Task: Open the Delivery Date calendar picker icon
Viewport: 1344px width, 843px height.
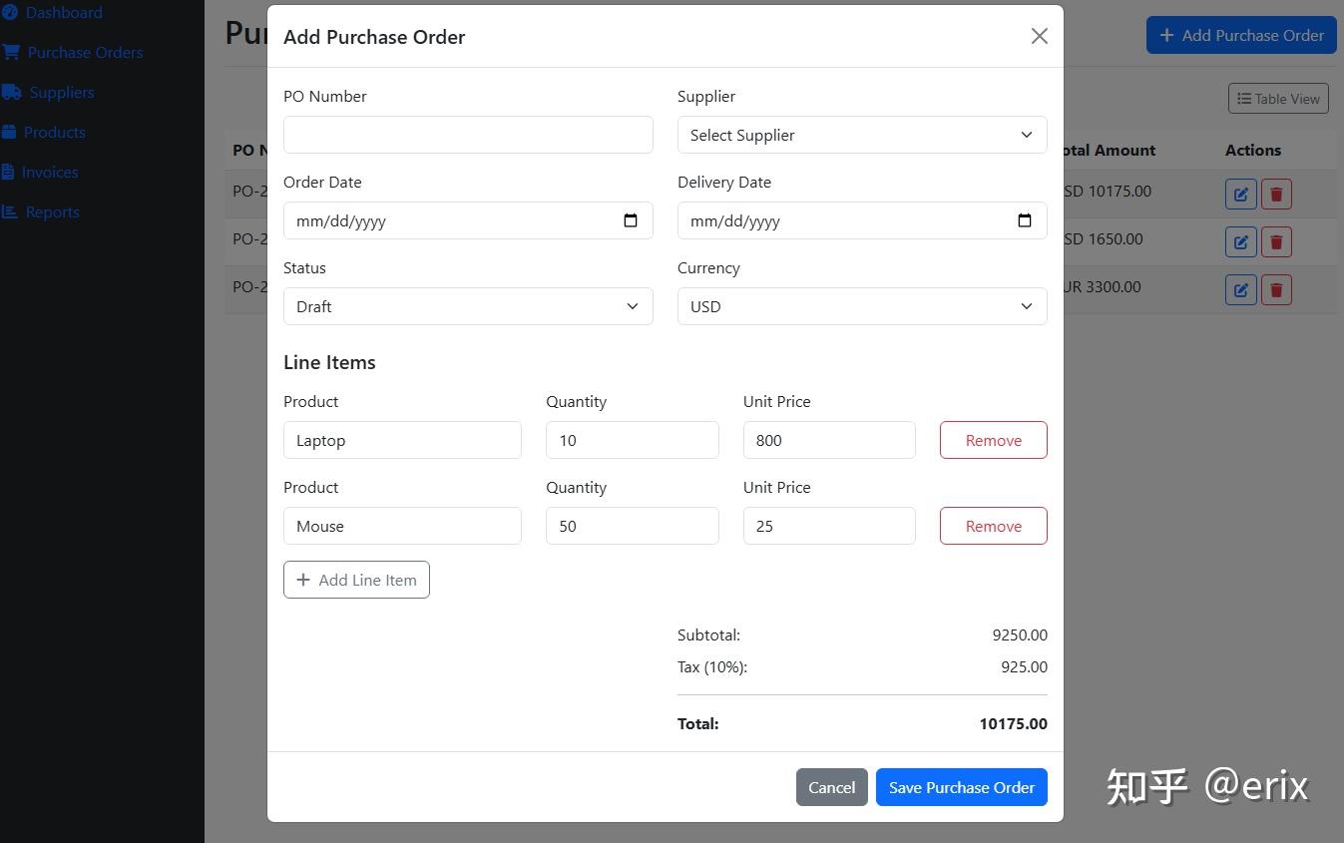Action: [1025, 220]
